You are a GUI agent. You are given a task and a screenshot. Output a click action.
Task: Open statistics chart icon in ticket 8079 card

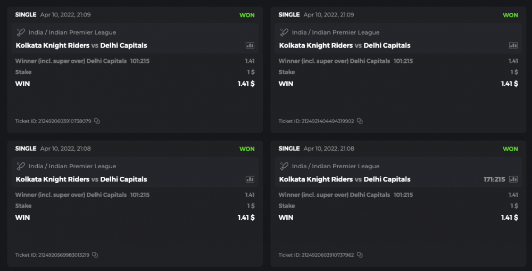tap(250, 46)
